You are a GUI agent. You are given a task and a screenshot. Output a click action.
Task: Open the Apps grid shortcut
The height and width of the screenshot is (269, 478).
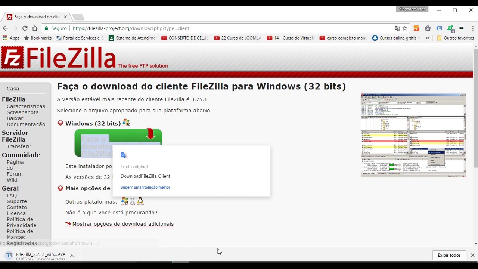pos(11,38)
